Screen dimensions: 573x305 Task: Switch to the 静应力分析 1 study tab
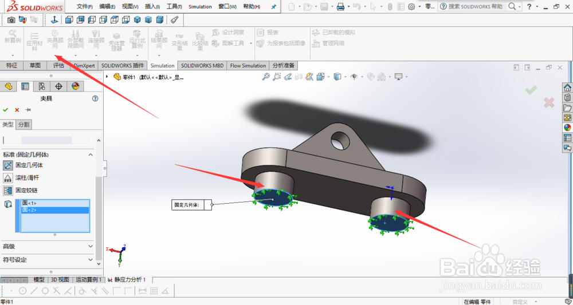pyautogui.click(x=127, y=280)
